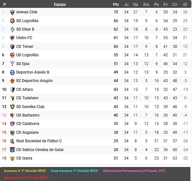Open the CD Tudelano team link

(27, 98)
